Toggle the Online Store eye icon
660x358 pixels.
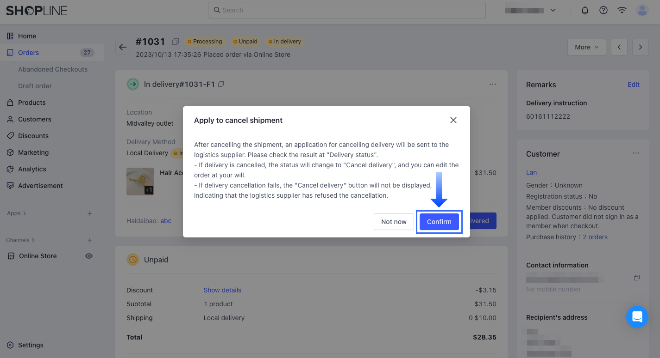click(x=89, y=256)
